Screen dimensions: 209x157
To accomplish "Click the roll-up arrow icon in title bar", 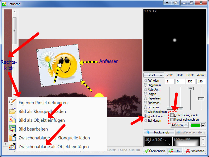I will (x=168, y=3).
